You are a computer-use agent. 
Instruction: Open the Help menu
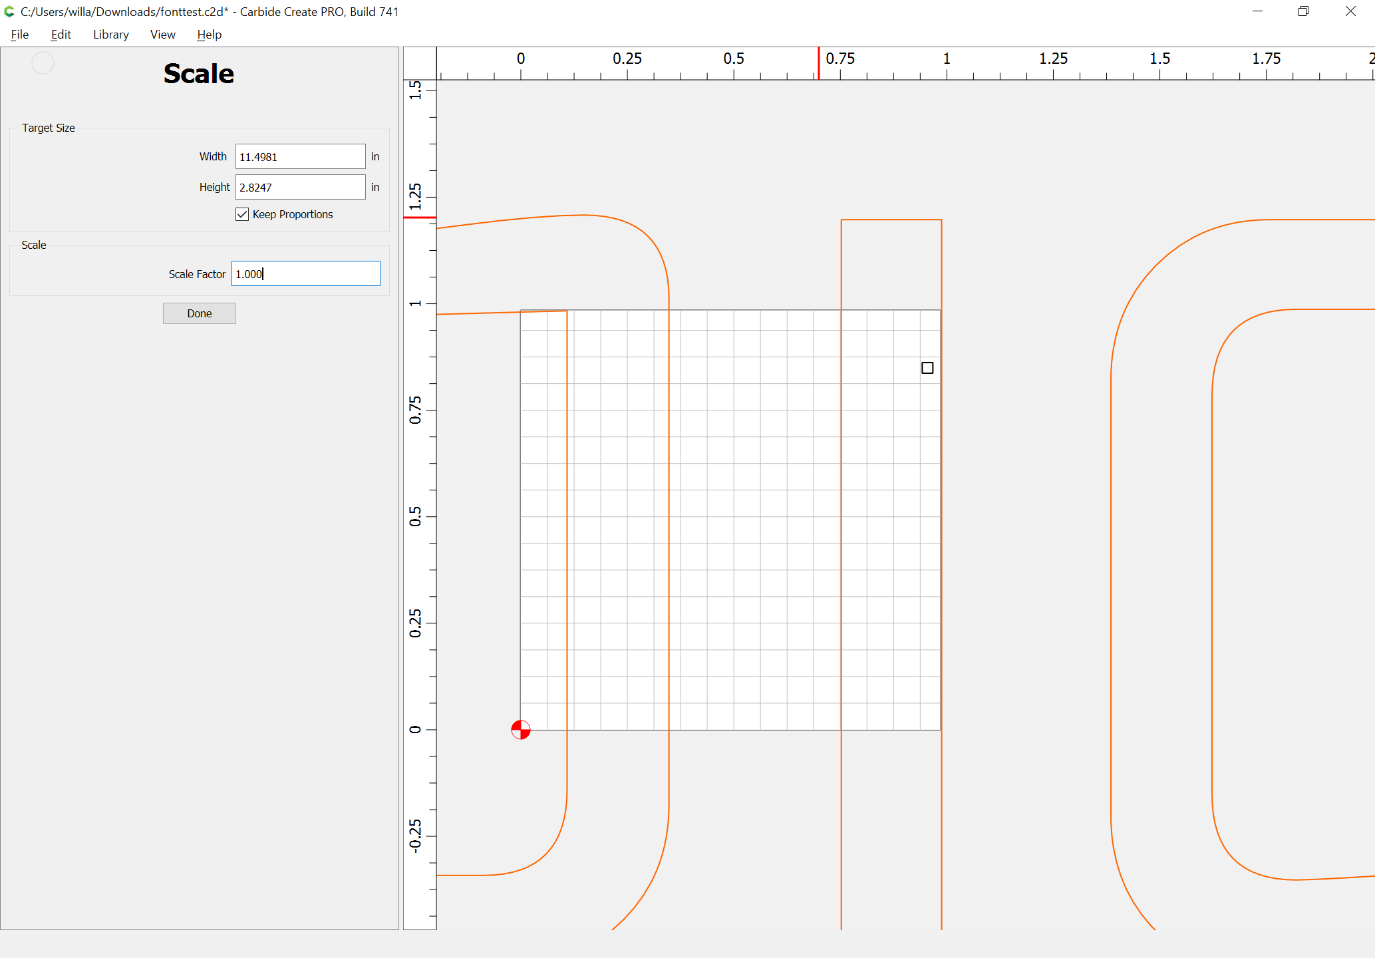click(209, 35)
